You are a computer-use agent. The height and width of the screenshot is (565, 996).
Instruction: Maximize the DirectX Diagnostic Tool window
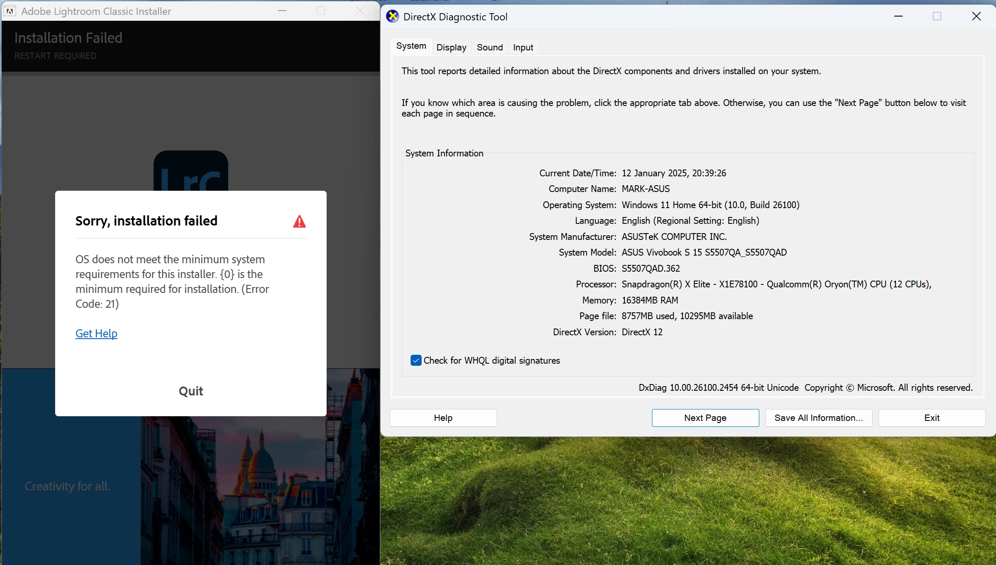tap(937, 17)
